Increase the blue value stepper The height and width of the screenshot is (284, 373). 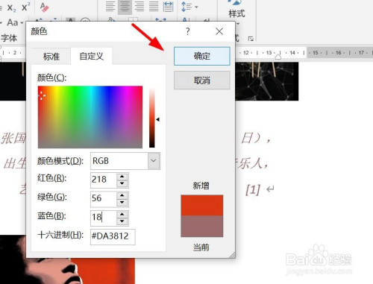coord(122,214)
